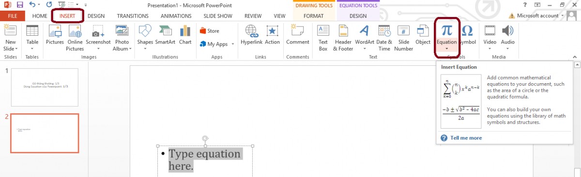
Task: Open Header & Footer settings
Action: click(x=344, y=38)
